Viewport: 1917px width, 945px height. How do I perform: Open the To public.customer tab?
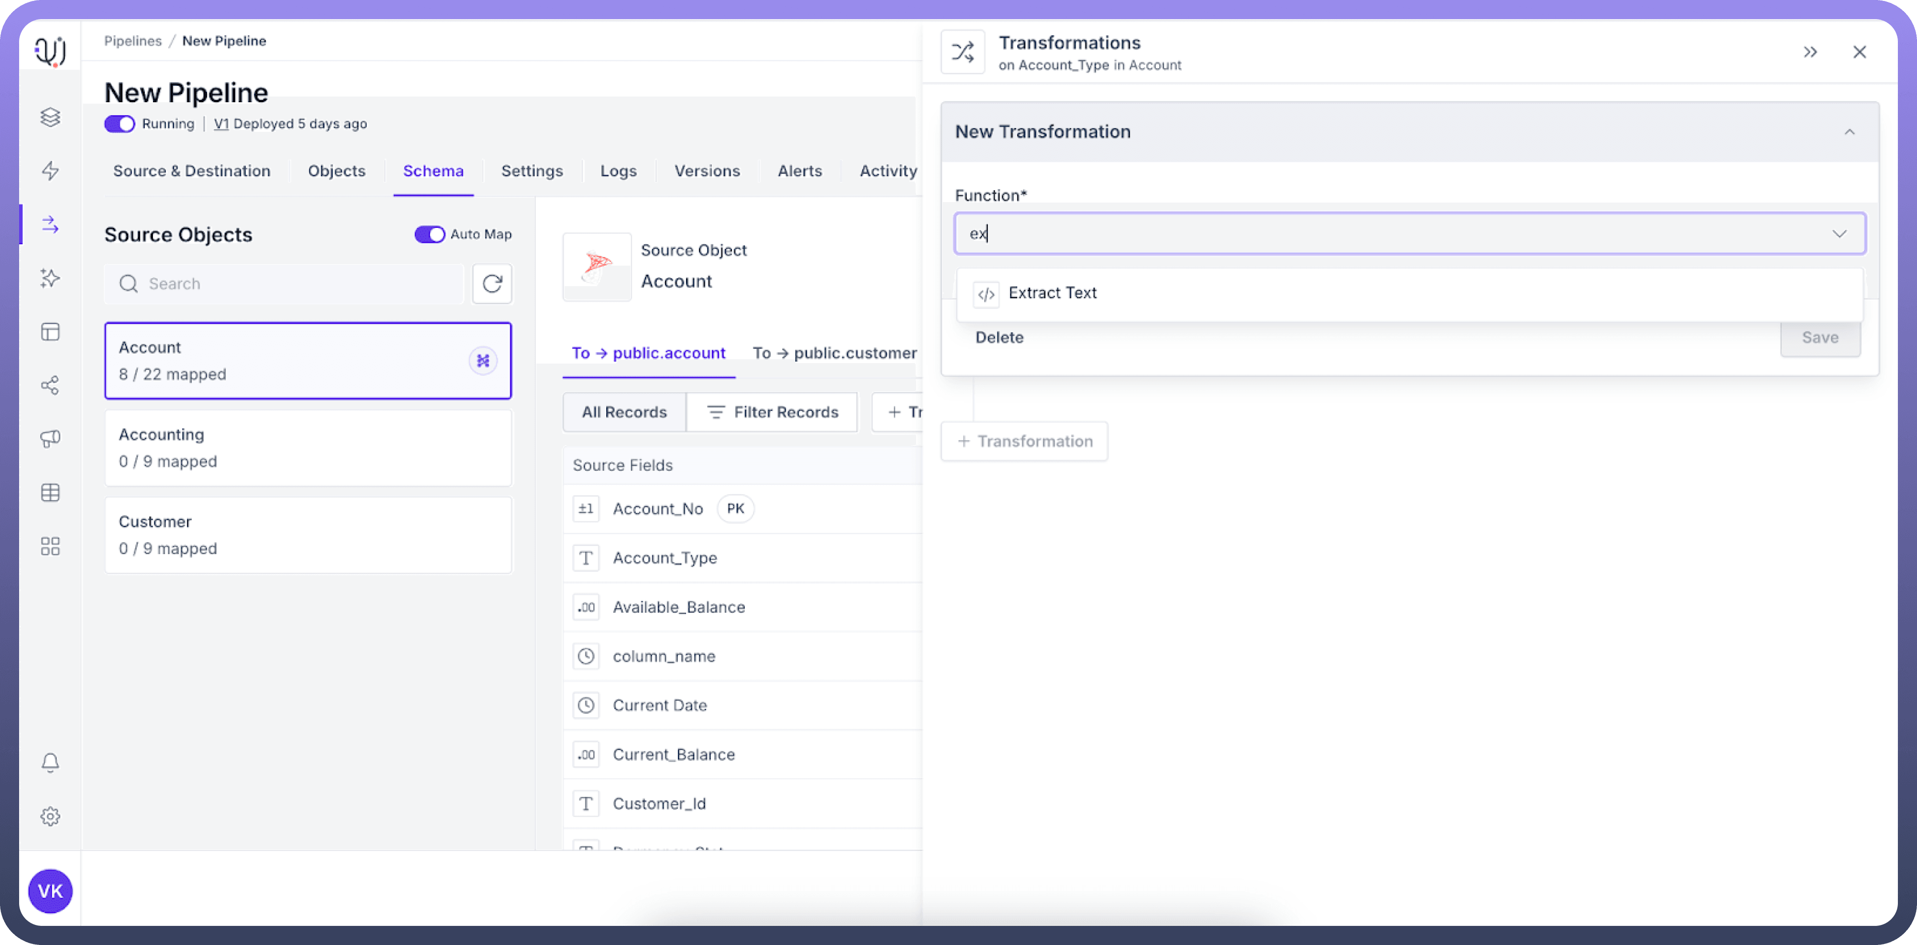point(834,353)
